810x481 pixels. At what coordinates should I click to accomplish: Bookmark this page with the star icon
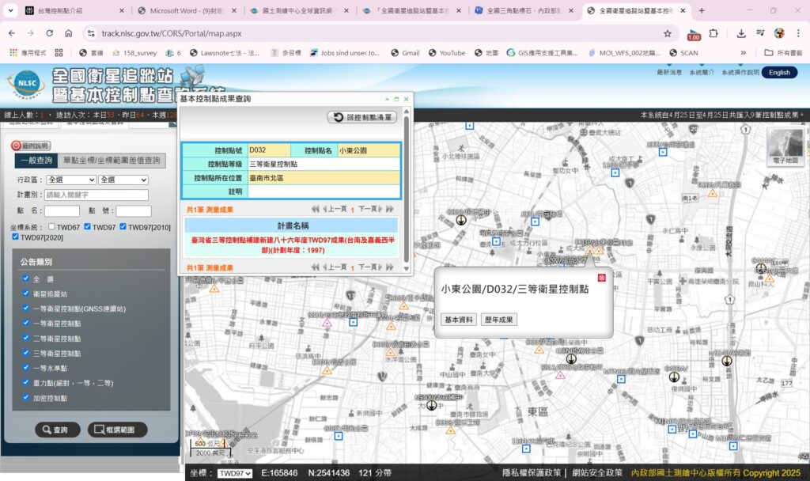pyautogui.click(x=668, y=33)
